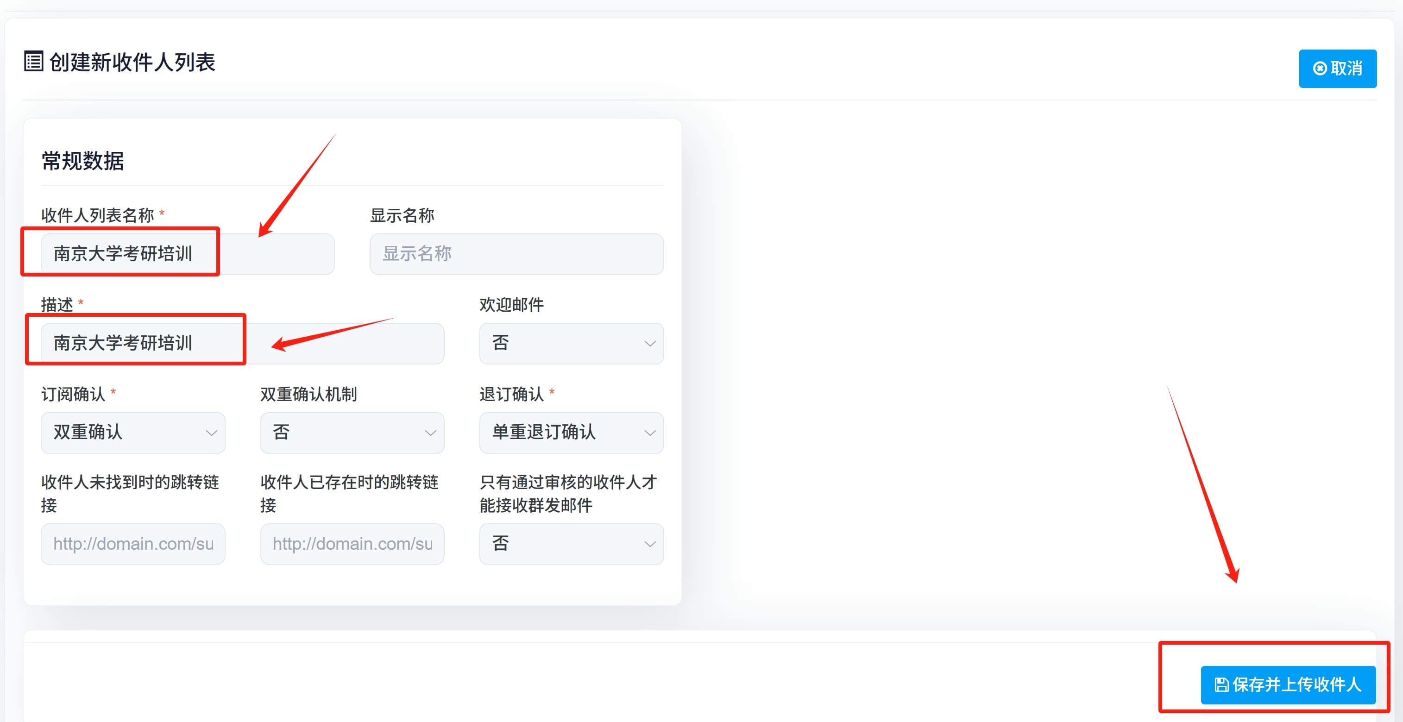Viewport: 1403px width, 722px height.
Task: Focus the 收件人列表名称 input field
Action: (x=187, y=254)
